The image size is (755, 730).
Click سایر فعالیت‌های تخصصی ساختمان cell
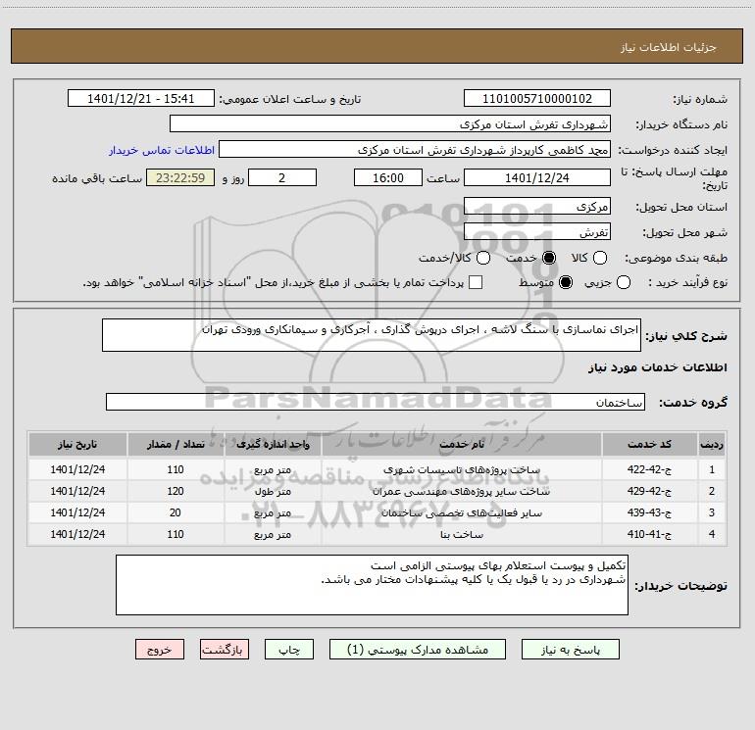pos(461,513)
